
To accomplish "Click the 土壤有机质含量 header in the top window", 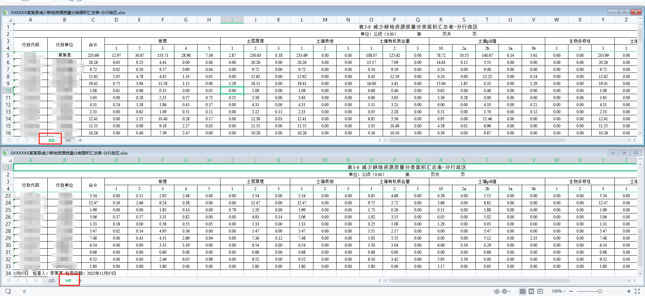I will [394, 41].
